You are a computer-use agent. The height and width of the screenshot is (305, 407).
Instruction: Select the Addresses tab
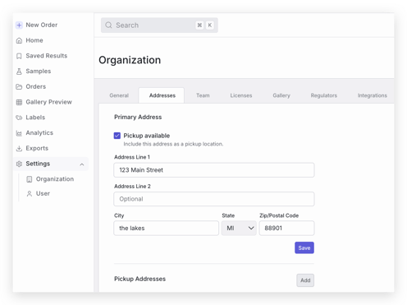(162, 95)
